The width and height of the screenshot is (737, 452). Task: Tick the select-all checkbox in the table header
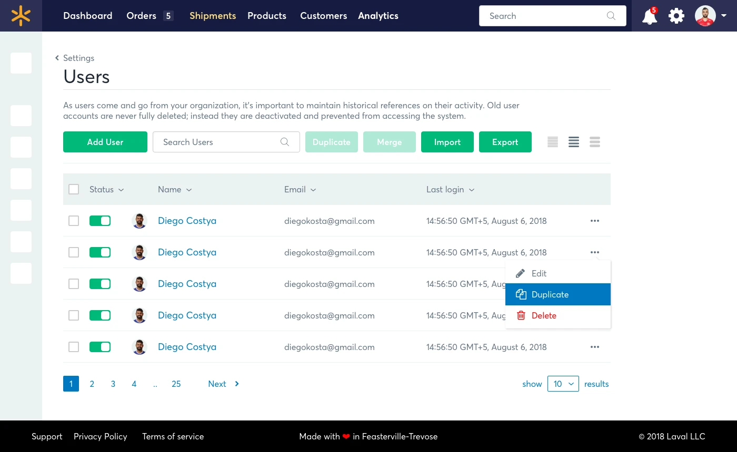click(x=74, y=189)
